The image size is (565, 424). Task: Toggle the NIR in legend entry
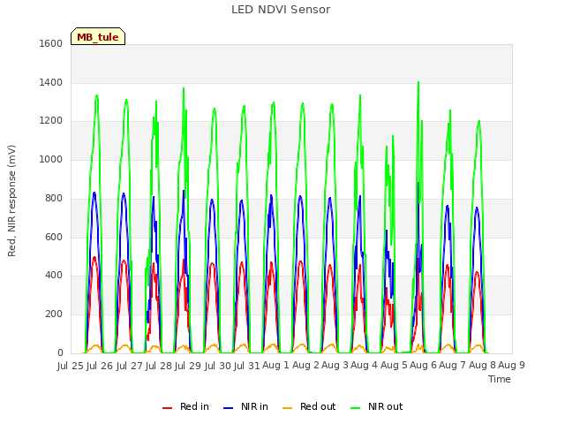245,406
